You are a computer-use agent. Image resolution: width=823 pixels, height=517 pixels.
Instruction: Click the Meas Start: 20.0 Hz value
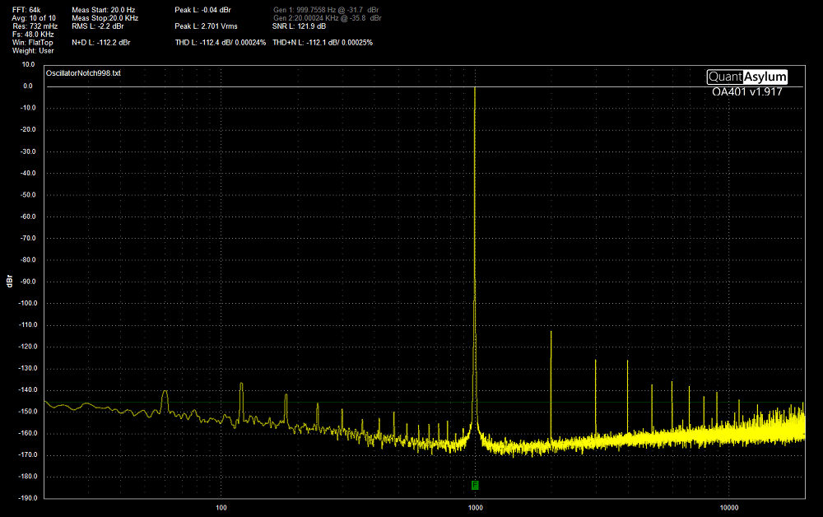103,9
